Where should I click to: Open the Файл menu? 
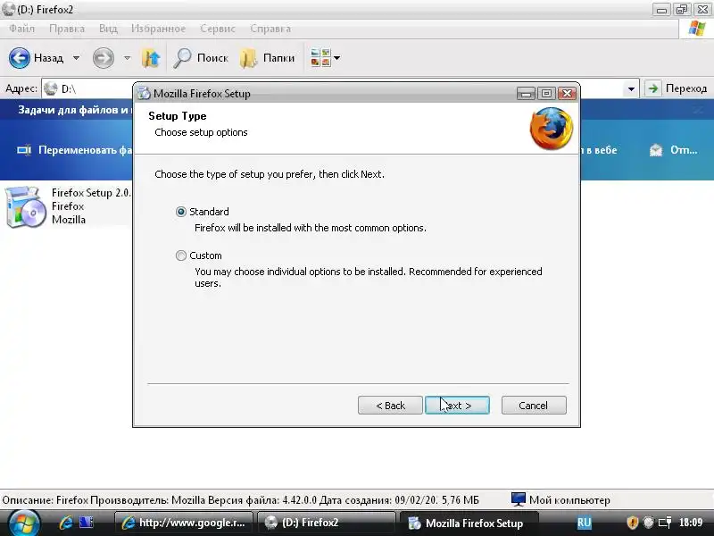coord(21,29)
